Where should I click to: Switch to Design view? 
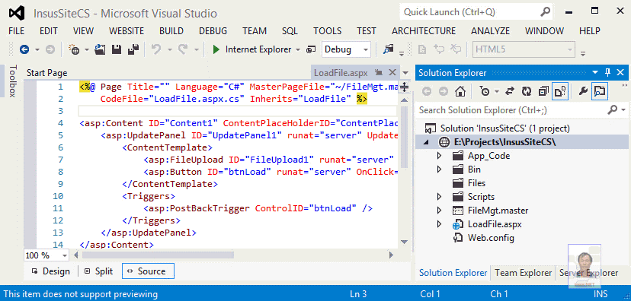51,271
